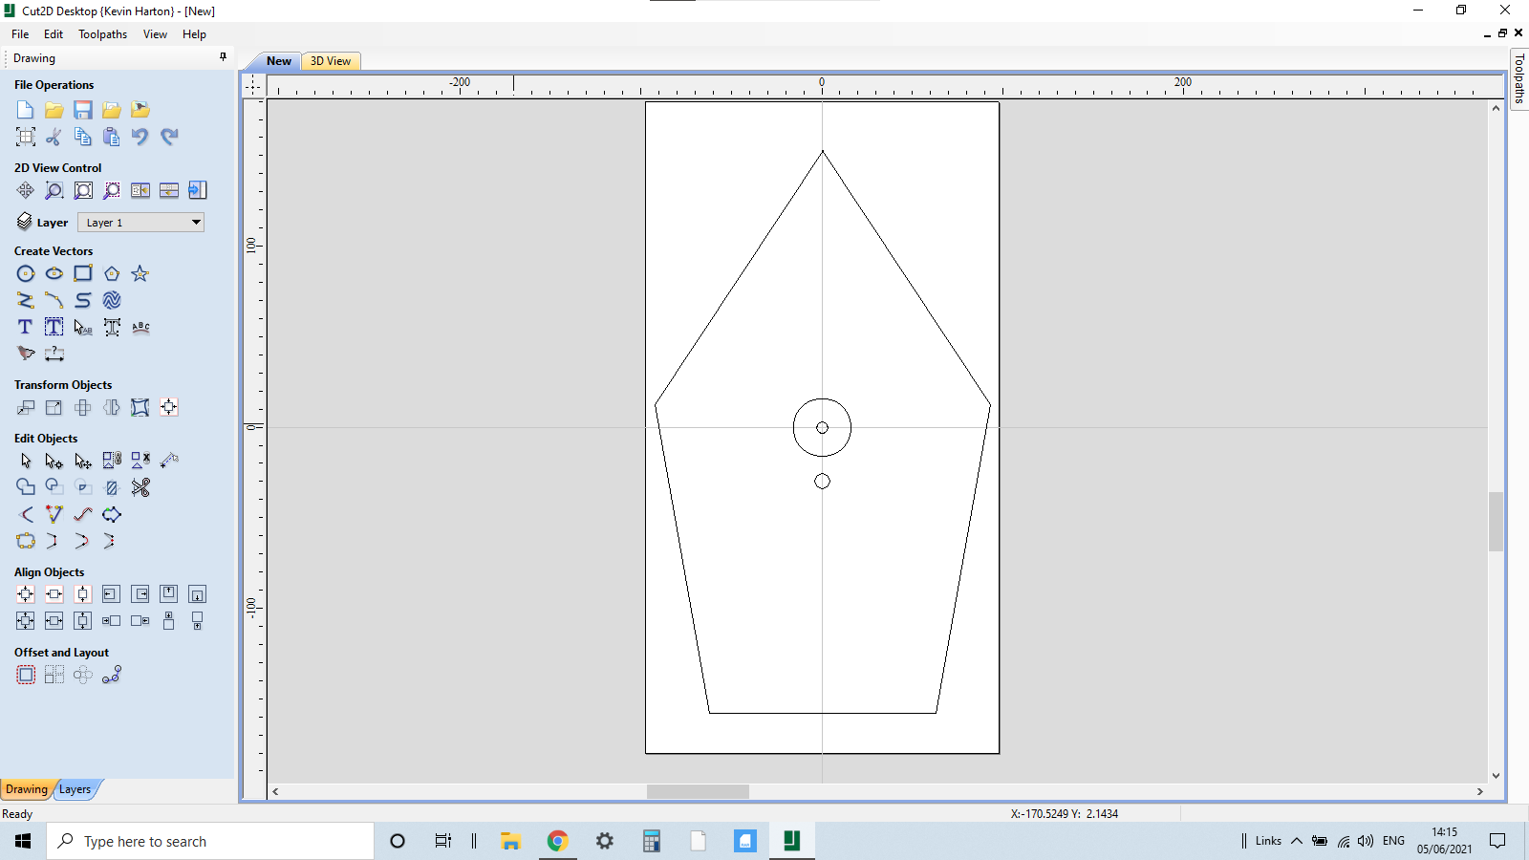
Task: Click inside the Windows search field
Action: coord(210,841)
